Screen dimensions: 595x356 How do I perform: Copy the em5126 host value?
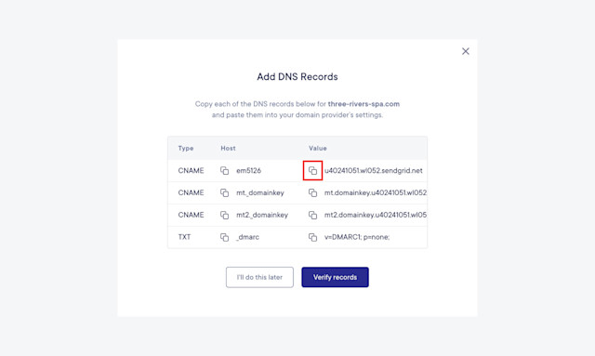click(x=225, y=171)
